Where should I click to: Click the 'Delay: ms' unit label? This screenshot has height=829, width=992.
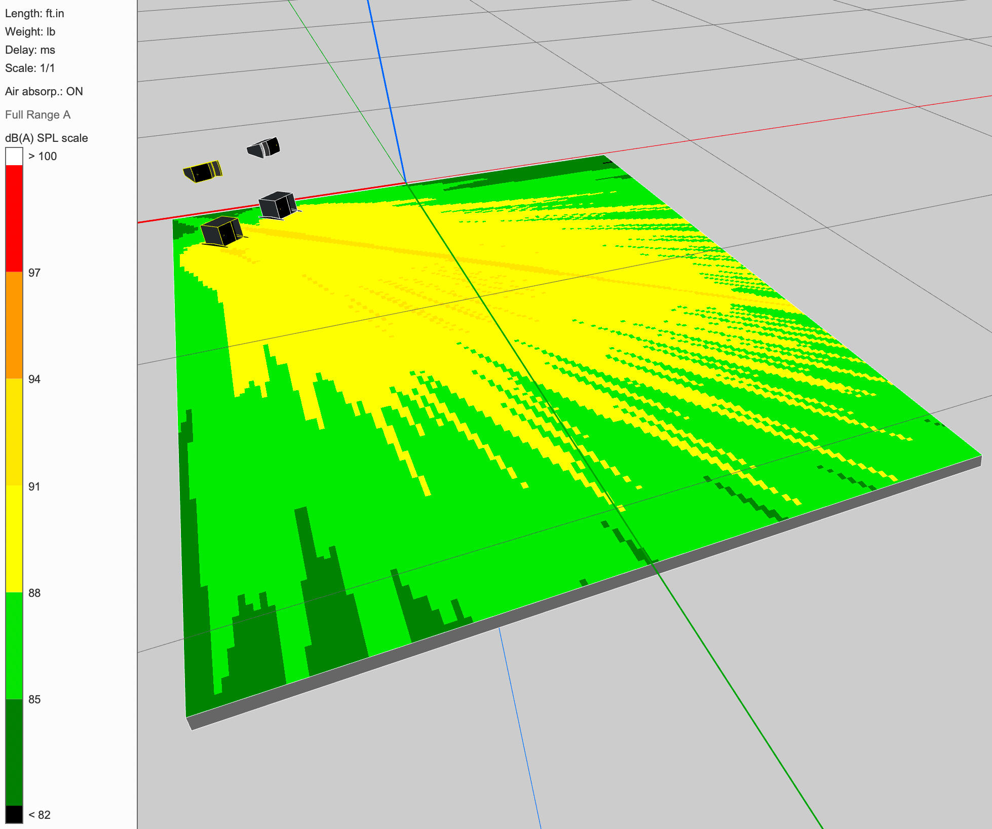[x=30, y=50]
